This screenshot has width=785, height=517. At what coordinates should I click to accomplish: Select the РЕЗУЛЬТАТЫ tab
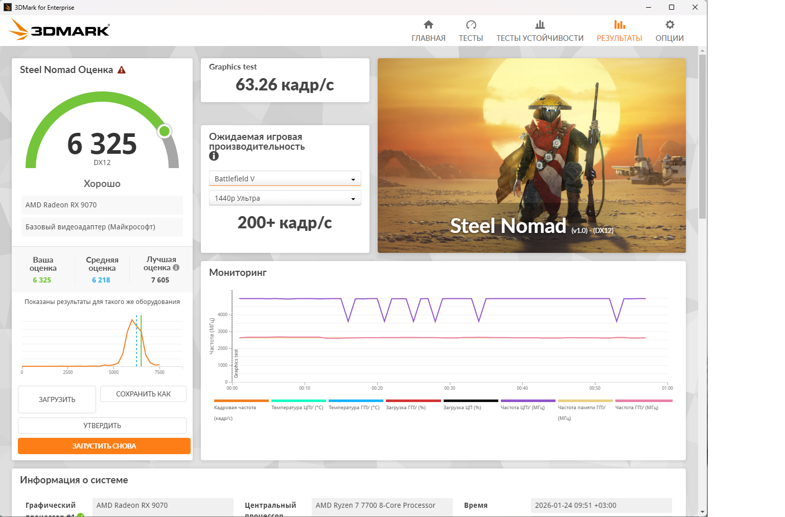click(x=619, y=31)
